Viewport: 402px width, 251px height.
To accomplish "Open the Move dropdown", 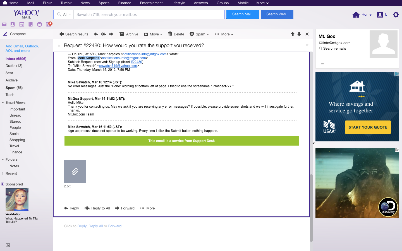I will point(153,34).
